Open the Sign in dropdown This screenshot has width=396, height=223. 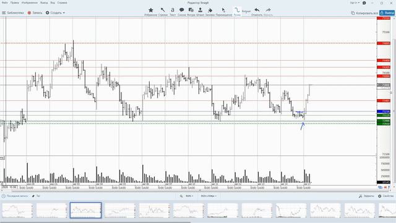[x=355, y=2]
